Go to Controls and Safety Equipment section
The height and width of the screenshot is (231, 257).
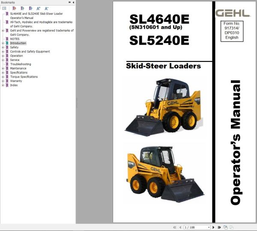click(30, 52)
